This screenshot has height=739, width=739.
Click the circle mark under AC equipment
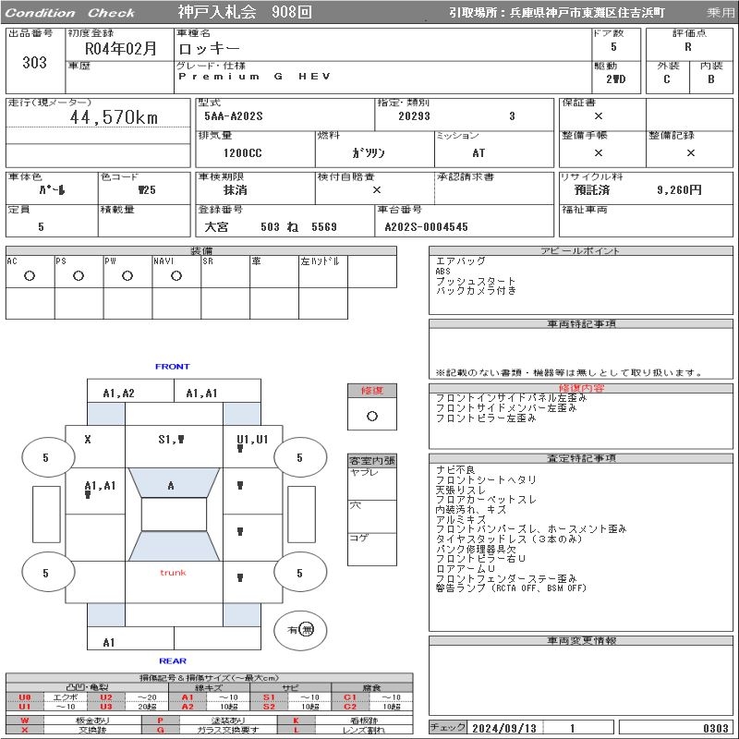30,275
